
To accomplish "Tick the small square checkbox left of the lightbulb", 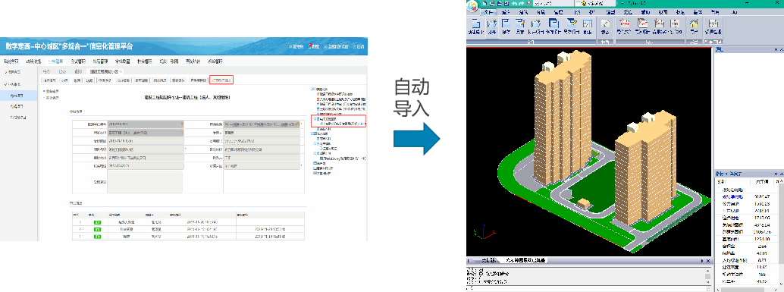I will coord(577,3).
